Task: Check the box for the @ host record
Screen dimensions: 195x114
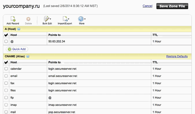Action: [x=6, y=41]
